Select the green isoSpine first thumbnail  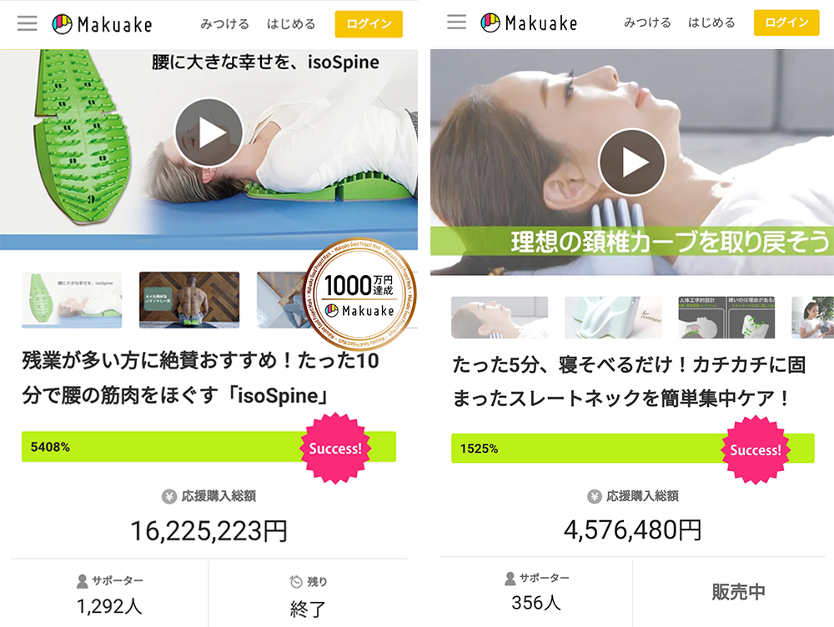point(72,300)
